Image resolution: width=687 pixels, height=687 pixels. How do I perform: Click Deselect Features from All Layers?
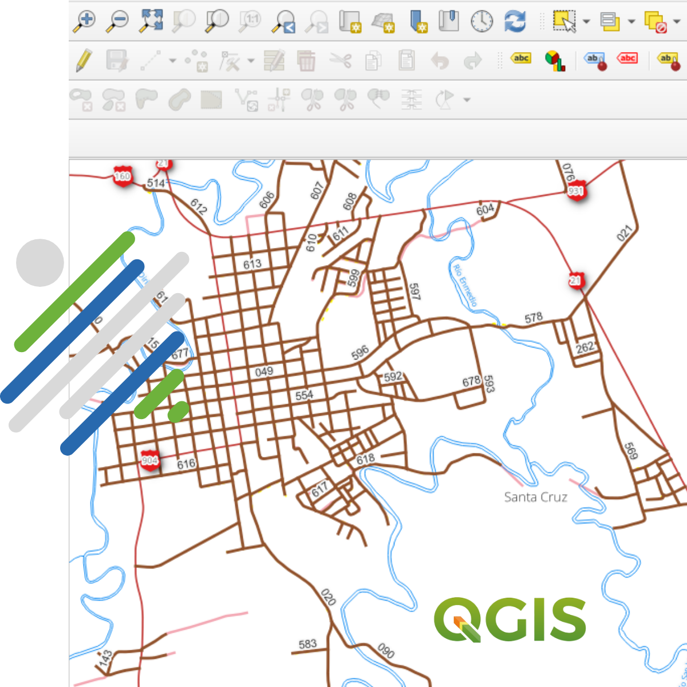click(656, 22)
